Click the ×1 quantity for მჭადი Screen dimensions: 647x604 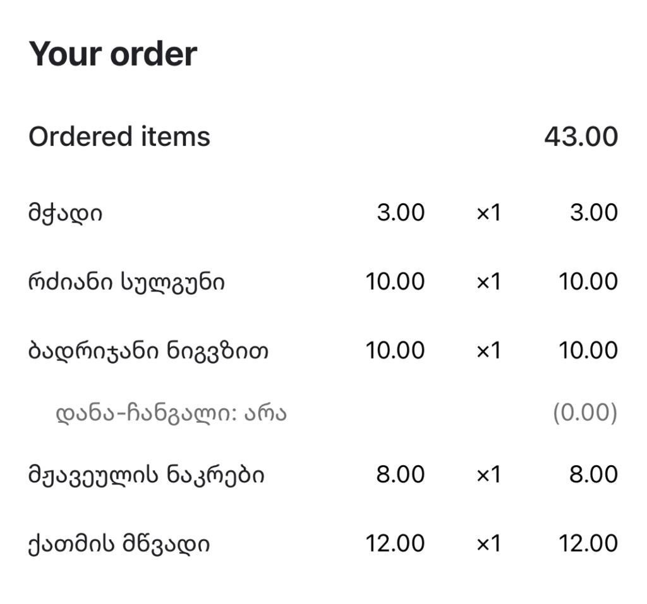488,213
